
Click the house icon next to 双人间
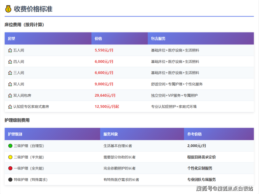[10, 84]
